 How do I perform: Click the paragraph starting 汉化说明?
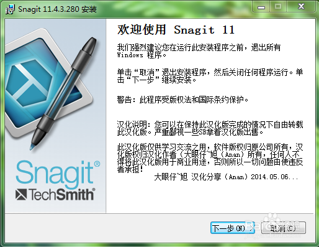[210, 128]
